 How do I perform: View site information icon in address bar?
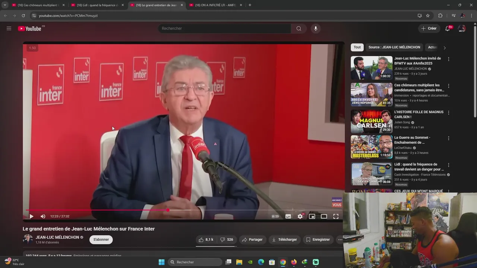[34, 16]
